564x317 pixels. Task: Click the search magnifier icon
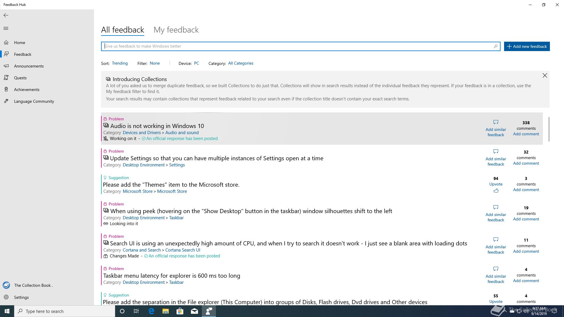[x=496, y=46]
